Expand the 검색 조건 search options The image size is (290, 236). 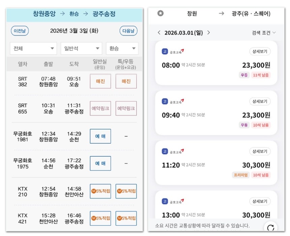pyautogui.click(x=264, y=33)
